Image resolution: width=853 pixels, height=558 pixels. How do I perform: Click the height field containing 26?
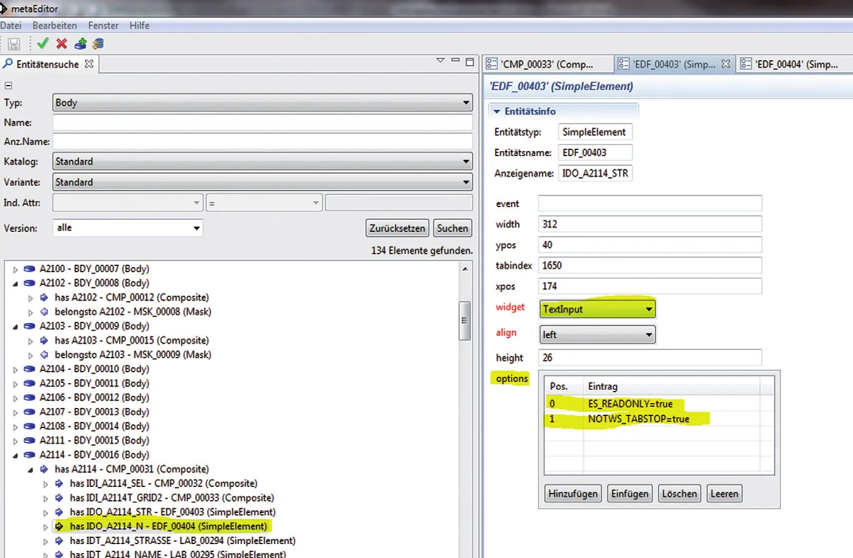click(650, 358)
